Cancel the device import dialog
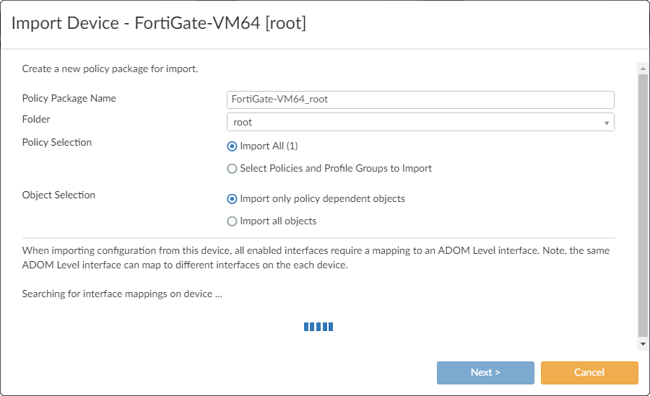Screen dimensions: 650x396 click(x=589, y=373)
